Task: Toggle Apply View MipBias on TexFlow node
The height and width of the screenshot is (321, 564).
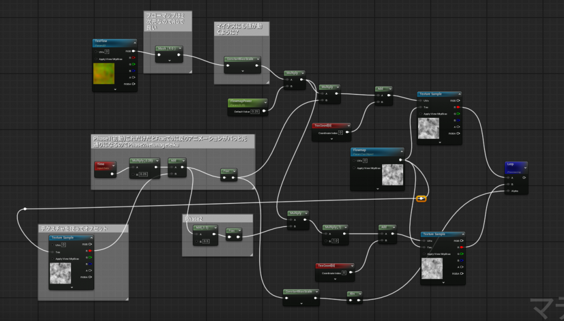Action: click(96, 58)
